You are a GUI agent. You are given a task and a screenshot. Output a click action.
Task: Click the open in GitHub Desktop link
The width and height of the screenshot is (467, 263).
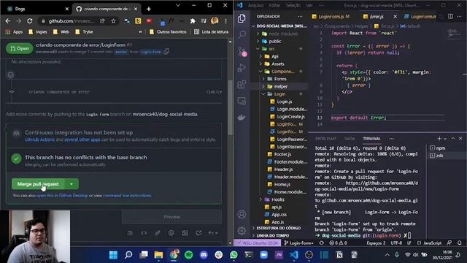click(62, 195)
